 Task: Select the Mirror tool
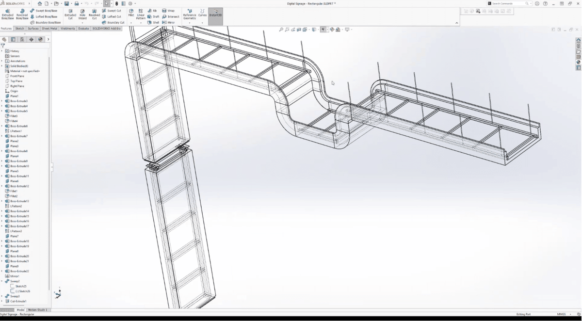[x=169, y=22]
